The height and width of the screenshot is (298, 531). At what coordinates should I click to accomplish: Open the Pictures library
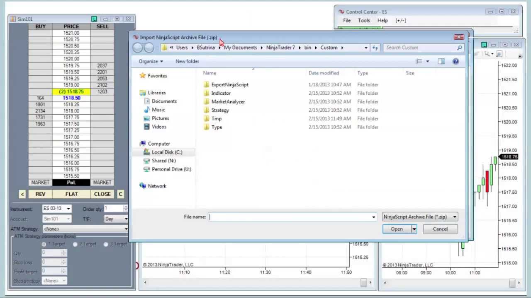click(x=160, y=118)
